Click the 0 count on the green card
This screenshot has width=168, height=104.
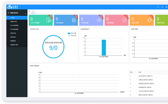[x=32, y=19]
